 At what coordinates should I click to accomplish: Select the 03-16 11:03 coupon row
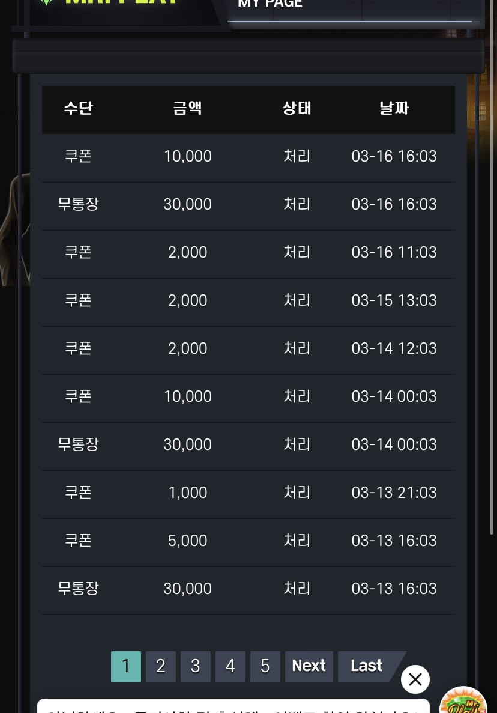(248, 252)
